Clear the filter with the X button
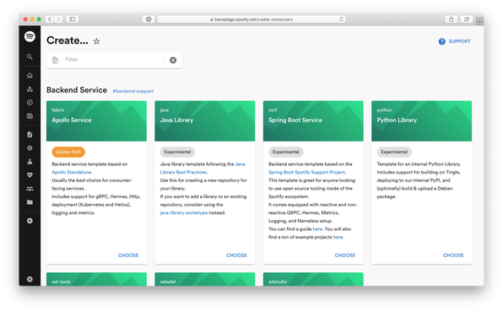 (173, 60)
